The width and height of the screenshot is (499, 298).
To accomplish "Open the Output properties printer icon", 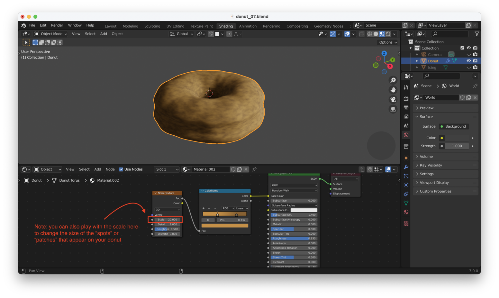I will point(406,107).
